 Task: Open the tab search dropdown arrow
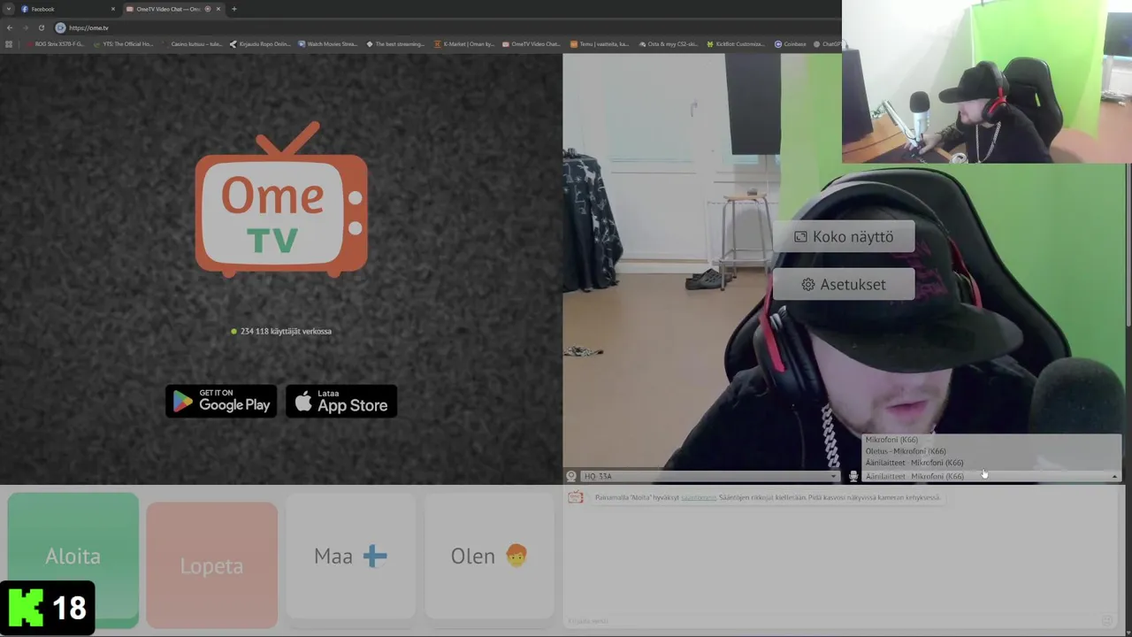coord(8,9)
